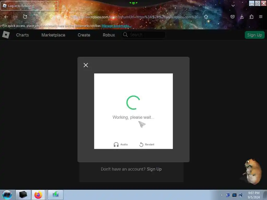Open the Firefox application menu

pyautogui.click(x=261, y=17)
